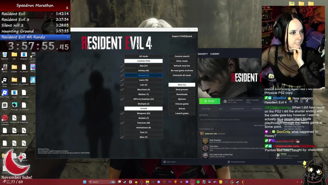Click the taskbar Search box
This screenshot has height=185, width=328.
102,182
